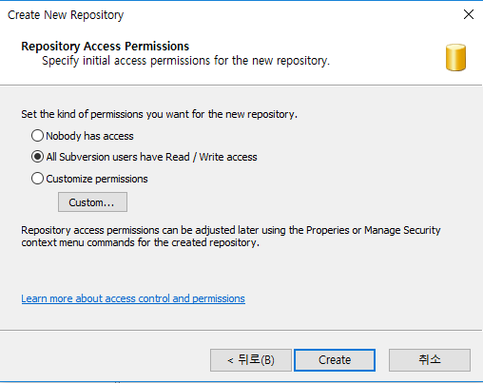Click the 'Customize permissions' label text
Viewport: 483px width, 383px height.
(x=97, y=179)
